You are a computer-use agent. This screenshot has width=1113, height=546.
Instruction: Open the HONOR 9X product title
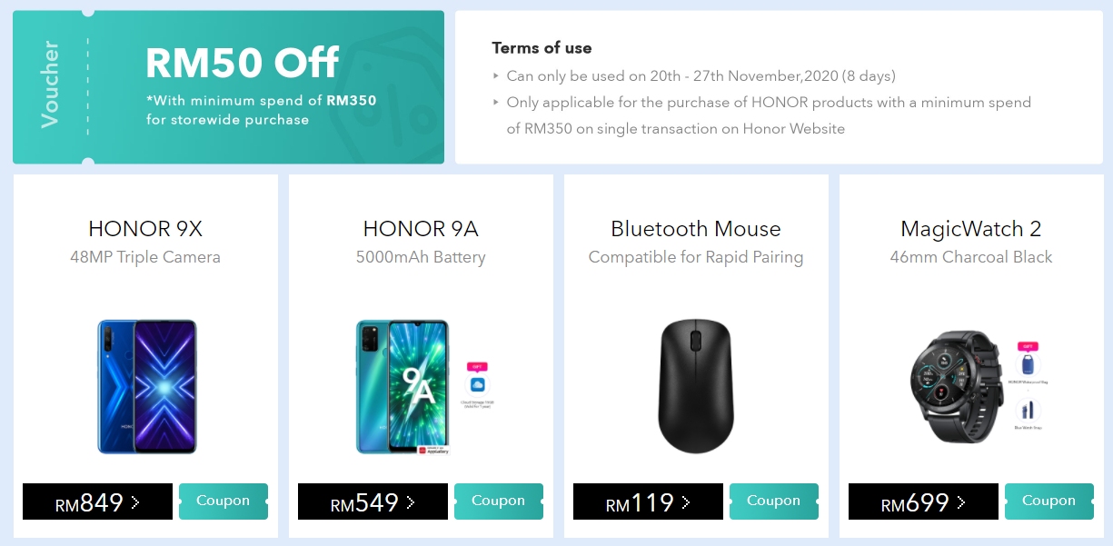pos(145,229)
